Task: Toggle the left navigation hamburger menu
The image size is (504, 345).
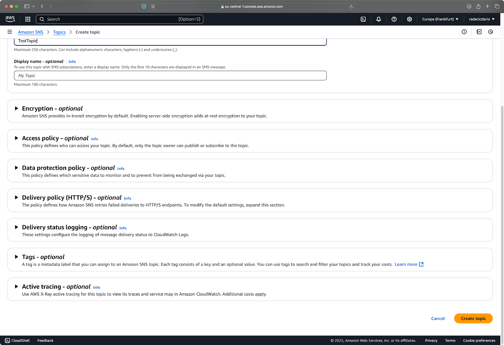Action: (10, 32)
